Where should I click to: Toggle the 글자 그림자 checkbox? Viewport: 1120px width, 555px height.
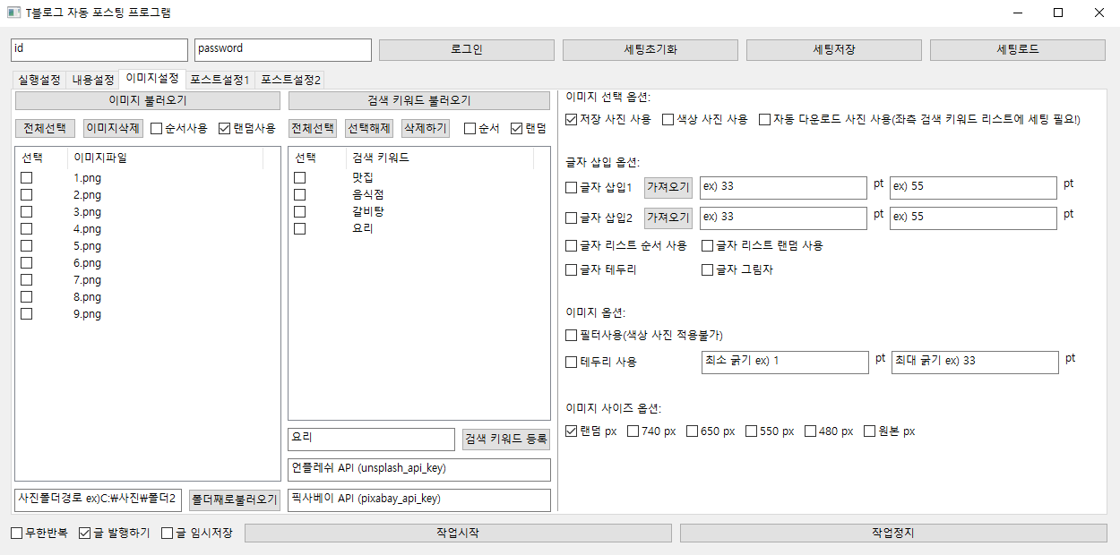708,269
